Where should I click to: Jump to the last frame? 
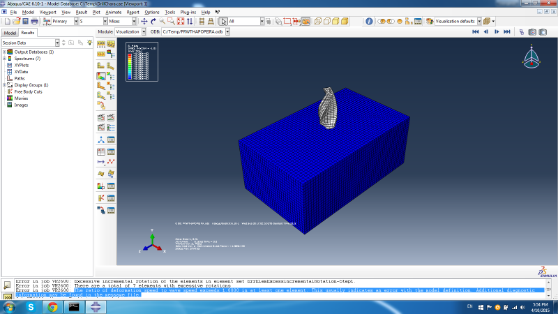click(507, 31)
